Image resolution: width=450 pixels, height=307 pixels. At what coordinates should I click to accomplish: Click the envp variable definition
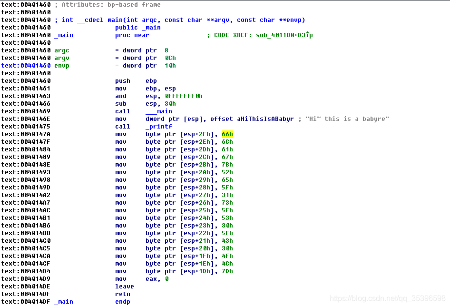coord(62,66)
